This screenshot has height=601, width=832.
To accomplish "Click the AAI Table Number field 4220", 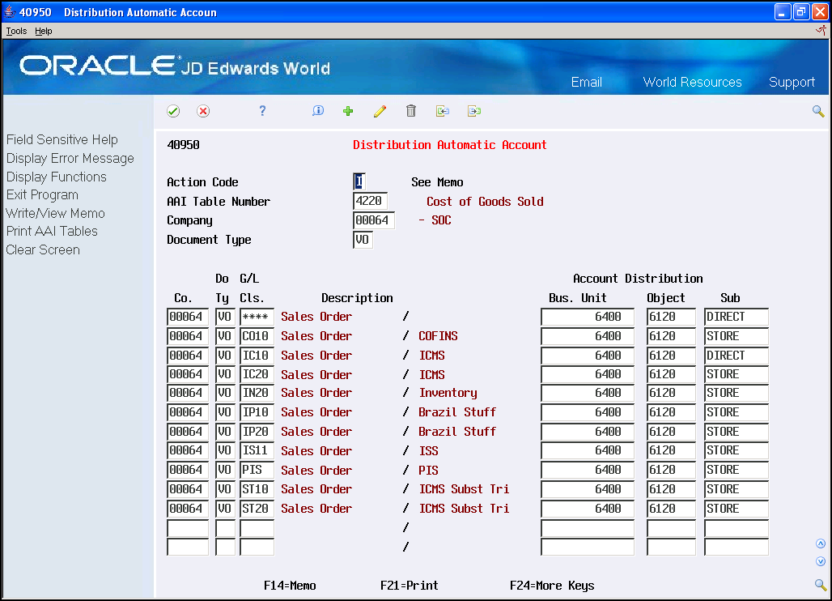I will click(x=370, y=201).
